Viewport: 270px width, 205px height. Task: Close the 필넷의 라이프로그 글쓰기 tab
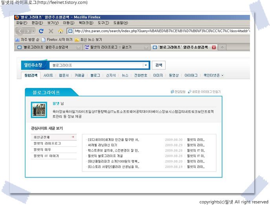point(146,48)
